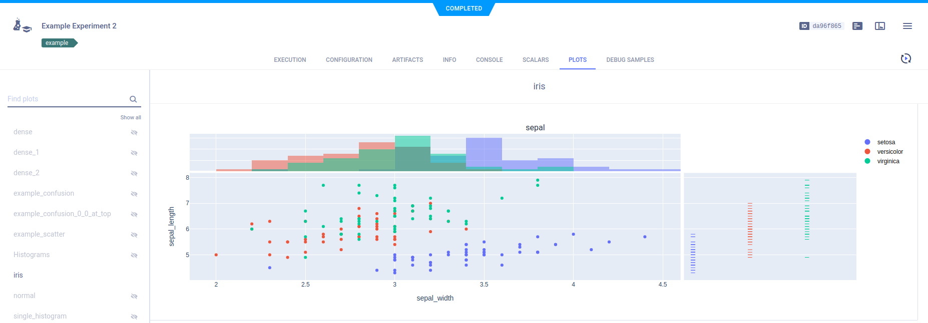This screenshot has height=323, width=928.
Task: Click the details panel layout icon
Action: point(880,26)
